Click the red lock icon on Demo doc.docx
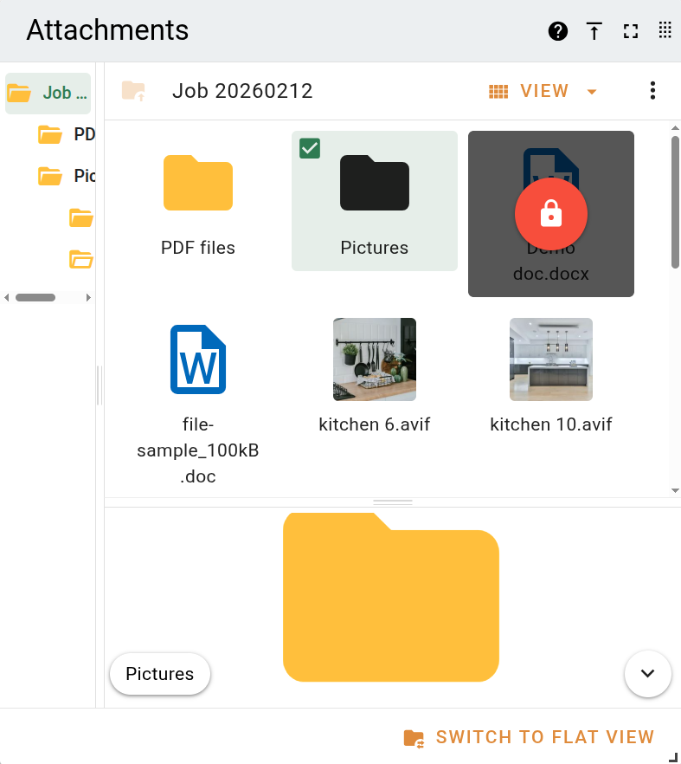 (551, 214)
